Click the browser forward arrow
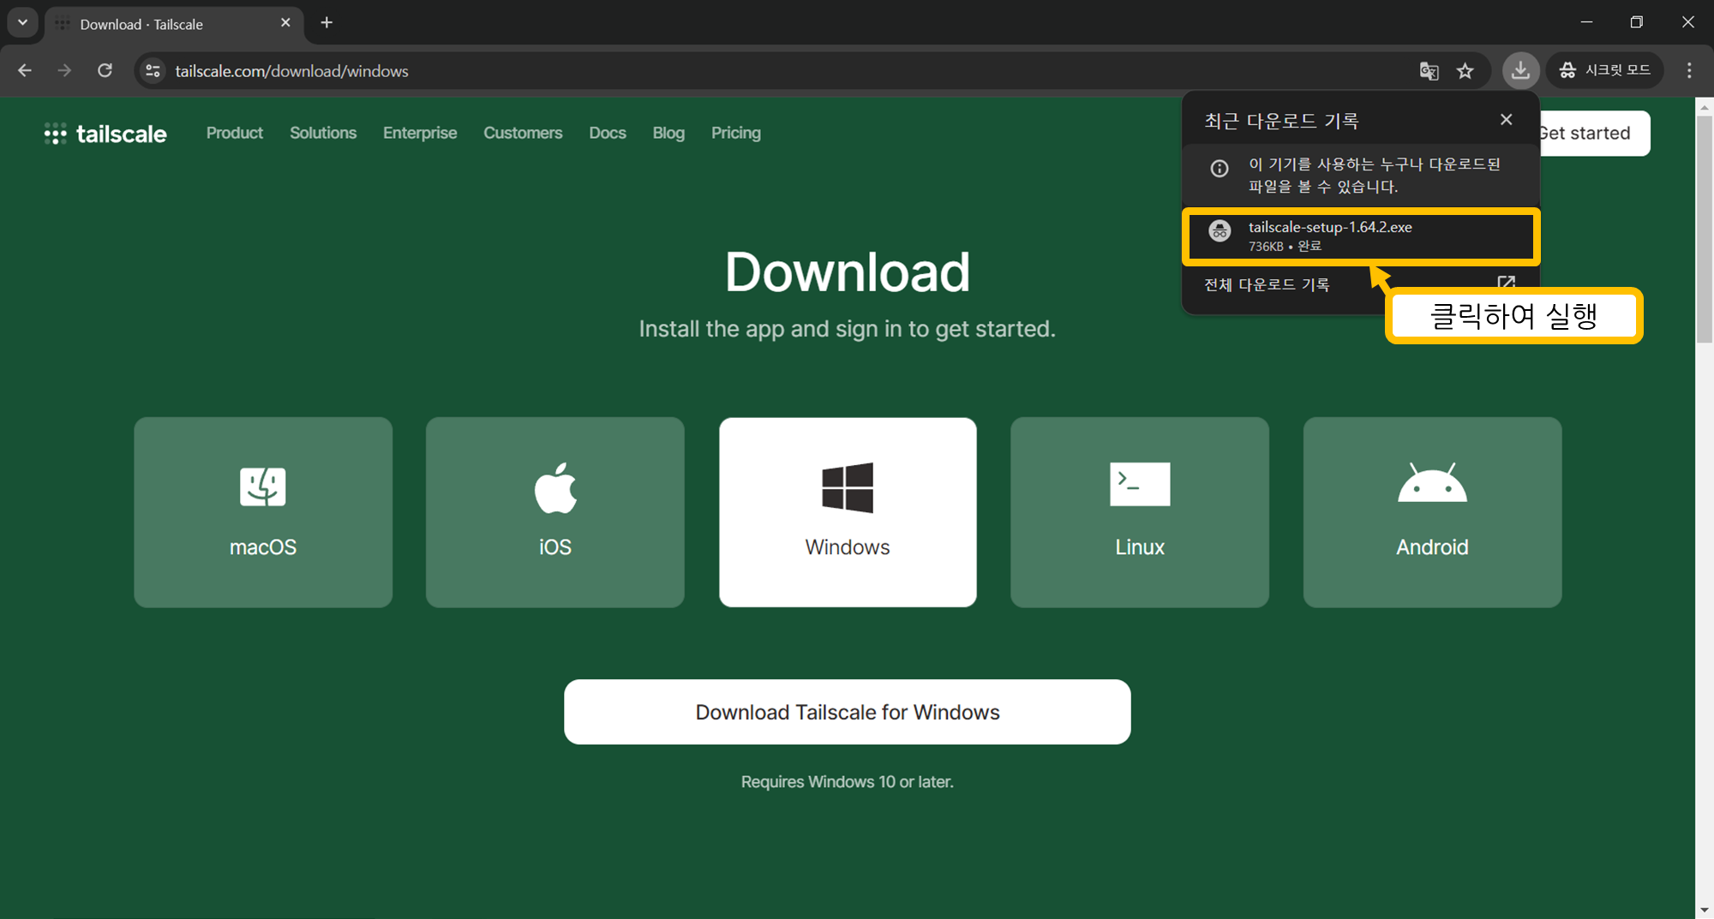The height and width of the screenshot is (919, 1714). (x=64, y=70)
